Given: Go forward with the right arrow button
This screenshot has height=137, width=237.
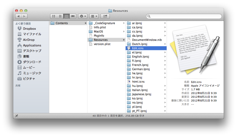Looking at the screenshot, I should point(24,16).
